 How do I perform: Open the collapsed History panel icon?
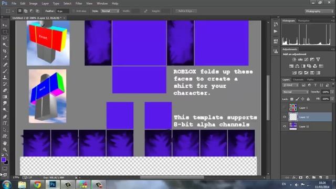click(276, 24)
